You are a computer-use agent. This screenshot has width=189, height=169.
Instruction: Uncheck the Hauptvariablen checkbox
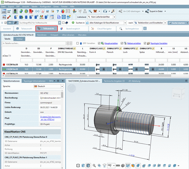pyautogui.click(x=99, y=43)
